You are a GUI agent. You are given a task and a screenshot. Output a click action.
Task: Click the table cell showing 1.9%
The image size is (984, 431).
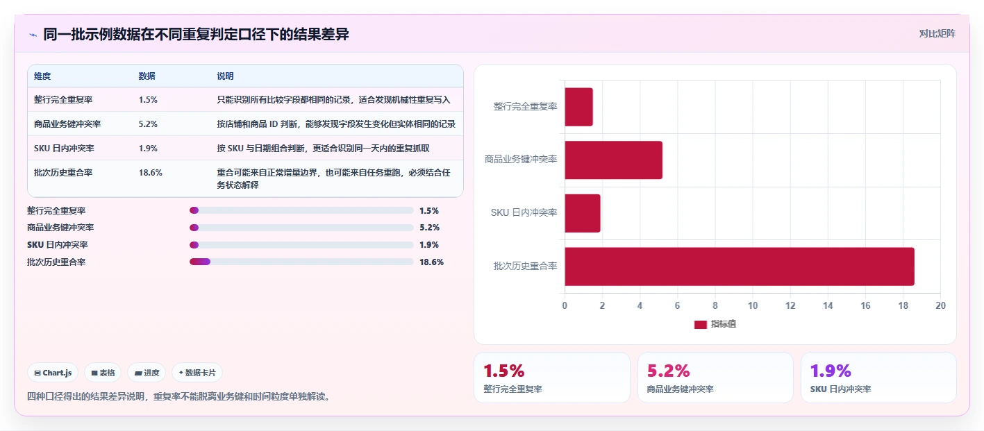pos(148,148)
